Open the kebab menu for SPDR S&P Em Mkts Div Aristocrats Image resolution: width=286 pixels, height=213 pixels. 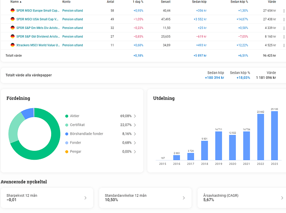tap(284, 28)
